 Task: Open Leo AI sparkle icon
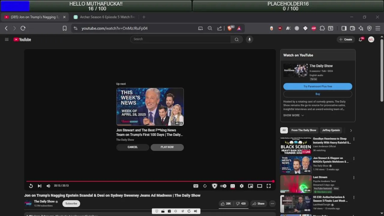pyautogui.click(x=361, y=28)
